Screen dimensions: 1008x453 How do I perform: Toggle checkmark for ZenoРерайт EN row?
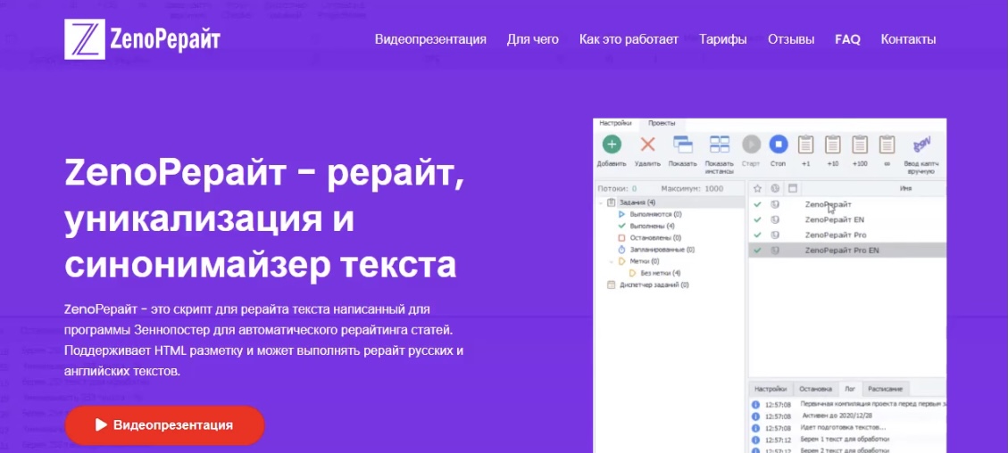757,219
